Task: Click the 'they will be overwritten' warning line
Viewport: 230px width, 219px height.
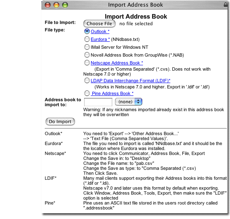Action: (x=106, y=114)
